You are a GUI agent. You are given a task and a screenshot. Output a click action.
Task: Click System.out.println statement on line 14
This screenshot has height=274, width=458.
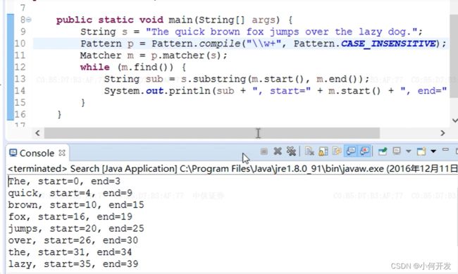275,91
